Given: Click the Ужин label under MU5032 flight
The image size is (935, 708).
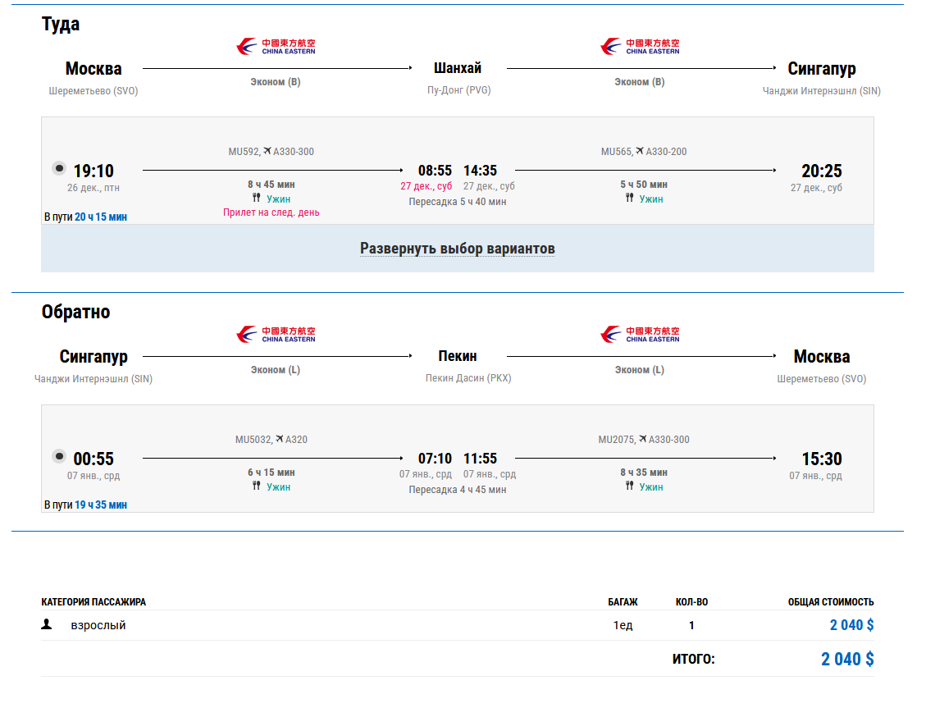Looking at the screenshot, I should [x=279, y=486].
